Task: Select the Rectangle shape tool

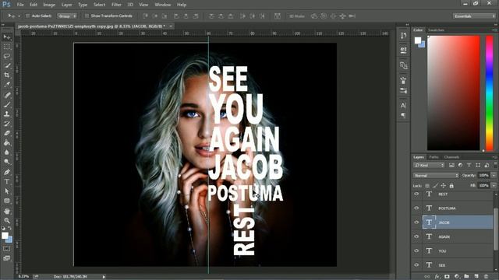Action: (x=7, y=201)
